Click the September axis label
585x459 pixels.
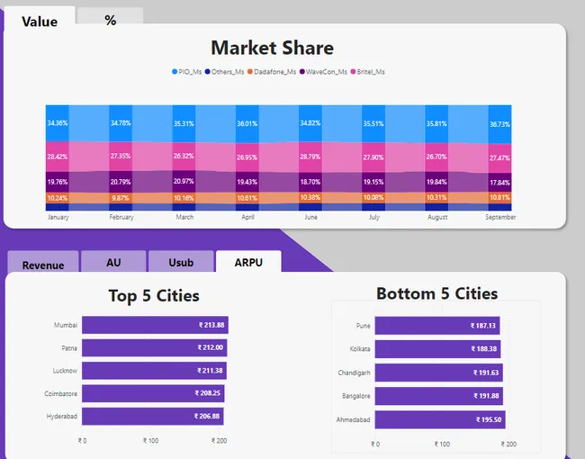point(500,217)
